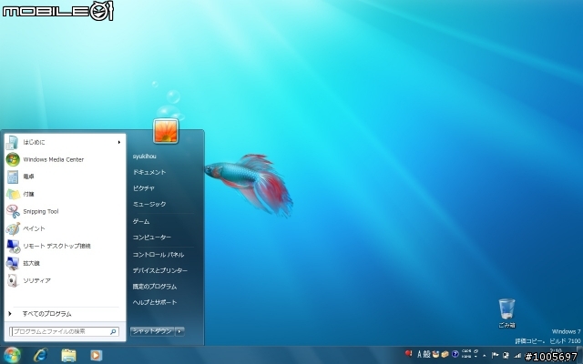The image size is (583, 364).
Task: Click the orange flower user account picture
Action: pyautogui.click(x=166, y=131)
